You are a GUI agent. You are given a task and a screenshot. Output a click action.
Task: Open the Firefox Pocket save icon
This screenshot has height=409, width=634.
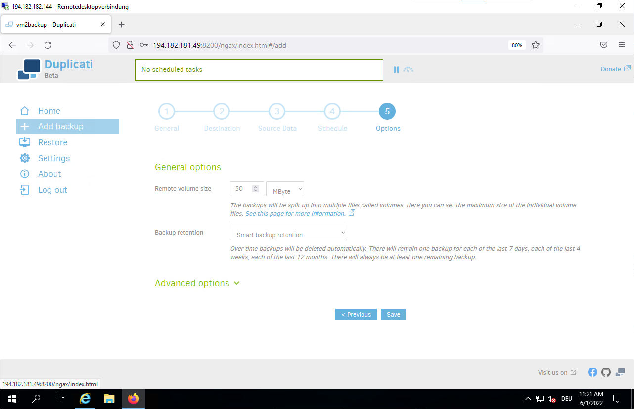click(604, 45)
